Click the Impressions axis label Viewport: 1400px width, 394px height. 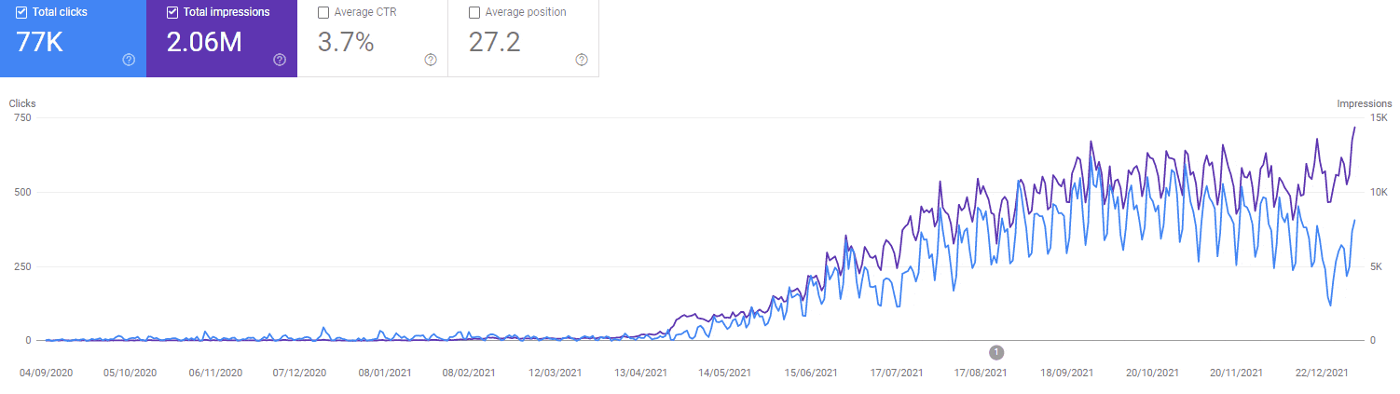click(x=1365, y=103)
